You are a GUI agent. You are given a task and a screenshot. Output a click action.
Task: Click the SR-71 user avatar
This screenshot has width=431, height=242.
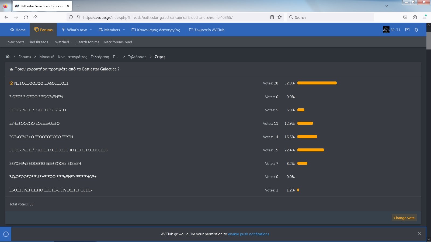click(x=386, y=30)
